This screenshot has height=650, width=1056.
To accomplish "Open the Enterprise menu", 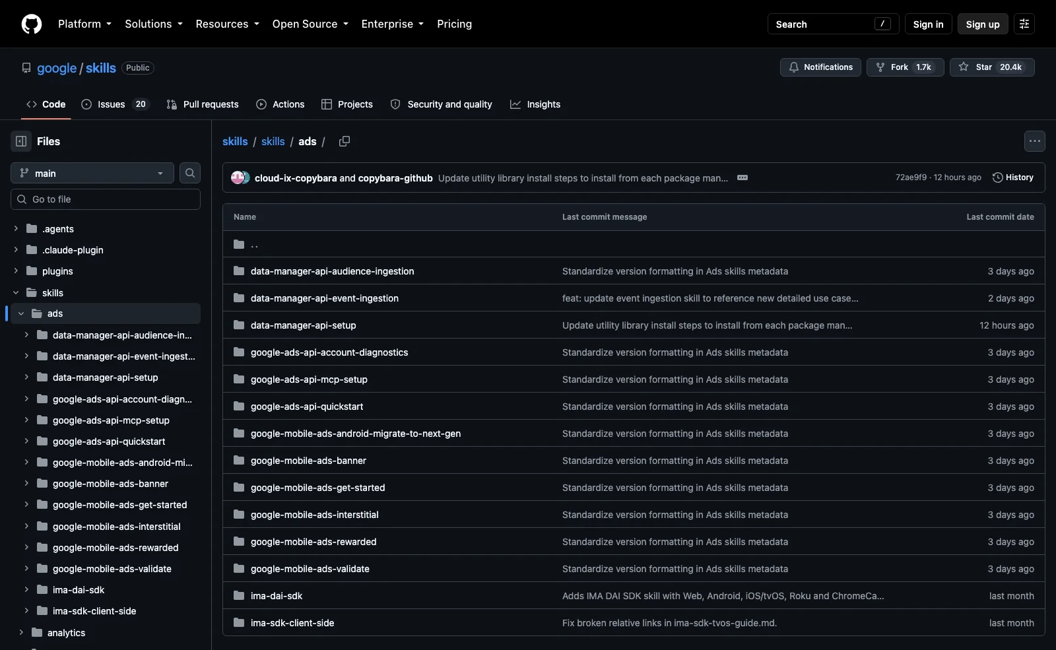I will tap(393, 24).
